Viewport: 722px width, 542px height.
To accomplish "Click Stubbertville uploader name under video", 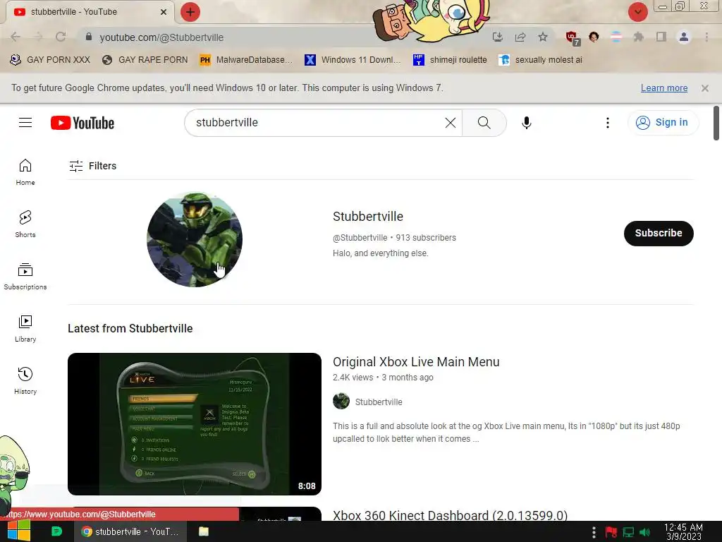I will click(x=379, y=402).
